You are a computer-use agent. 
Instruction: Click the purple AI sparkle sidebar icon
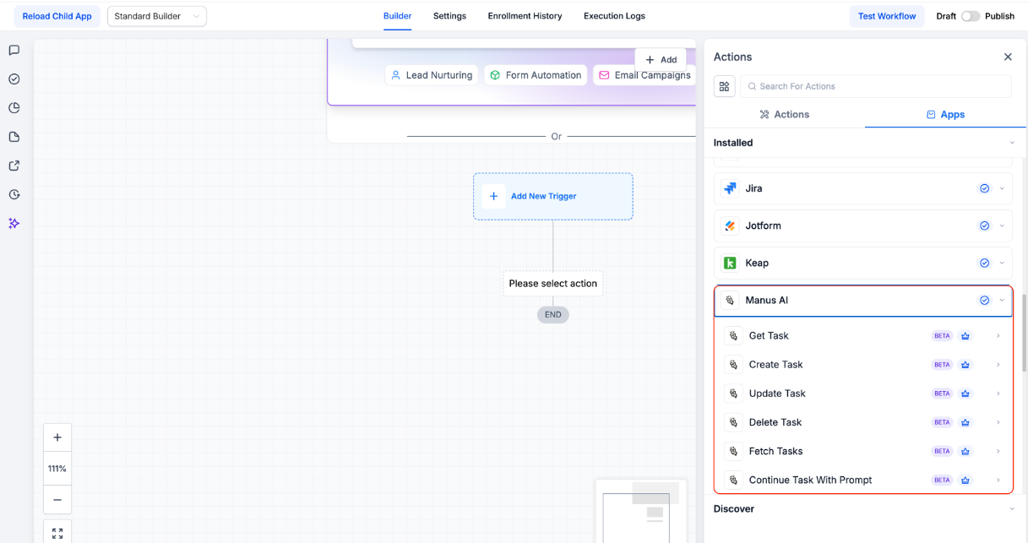tap(14, 224)
